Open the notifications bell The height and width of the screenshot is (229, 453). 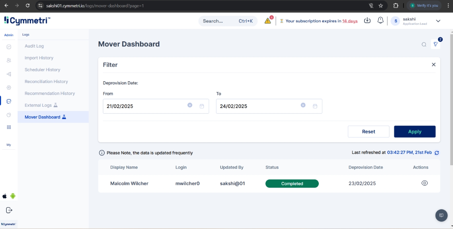pyautogui.click(x=380, y=20)
